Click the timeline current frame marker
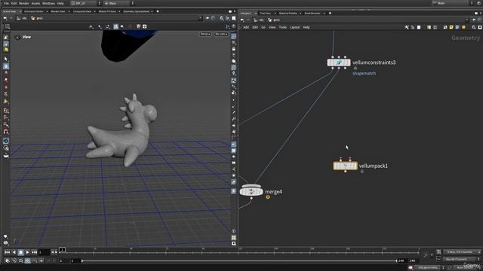This screenshot has height=271, width=483. 62,250
